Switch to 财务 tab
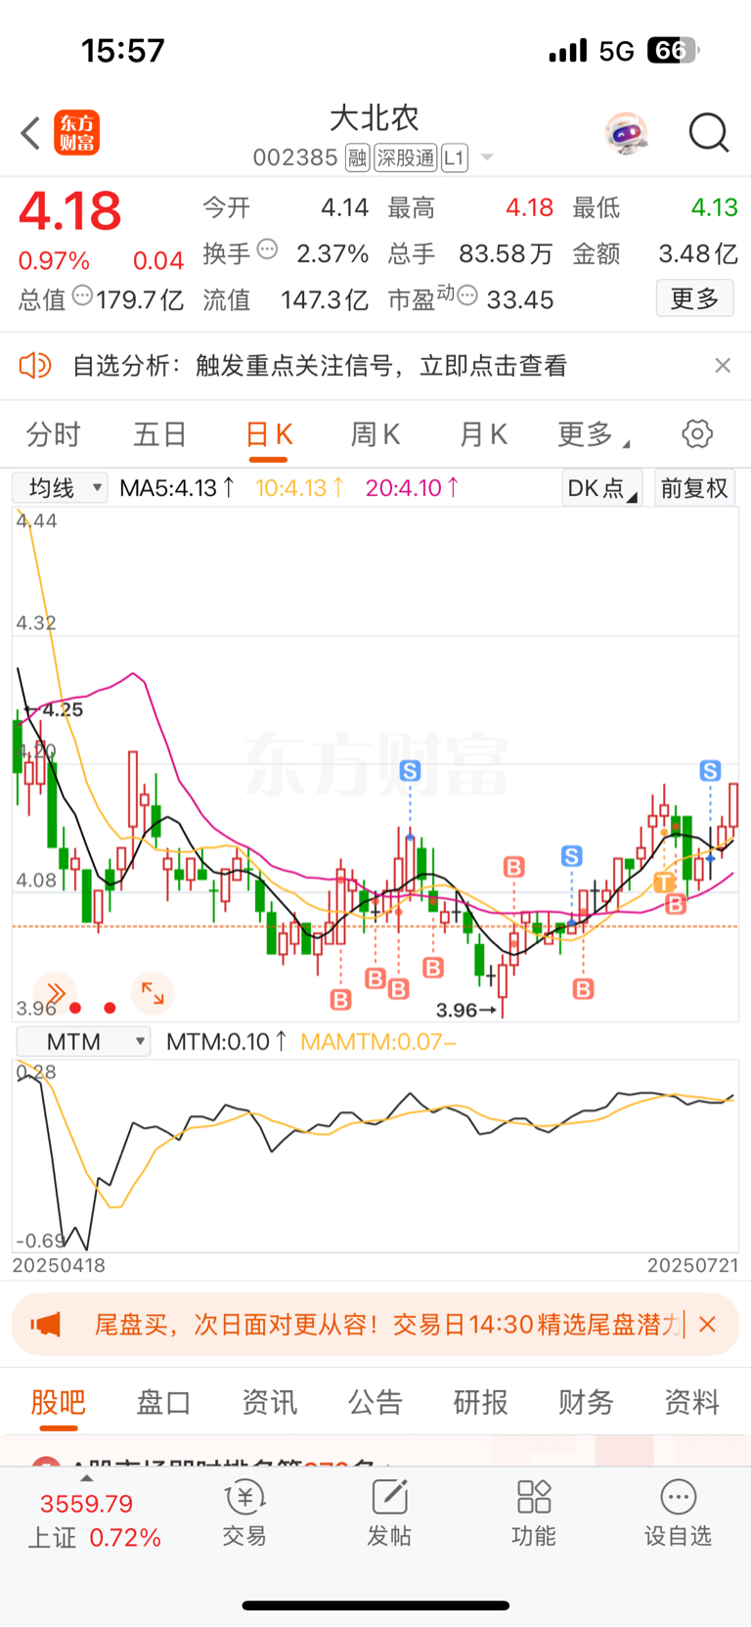The image size is (751, 1627). coord(586,1402)
